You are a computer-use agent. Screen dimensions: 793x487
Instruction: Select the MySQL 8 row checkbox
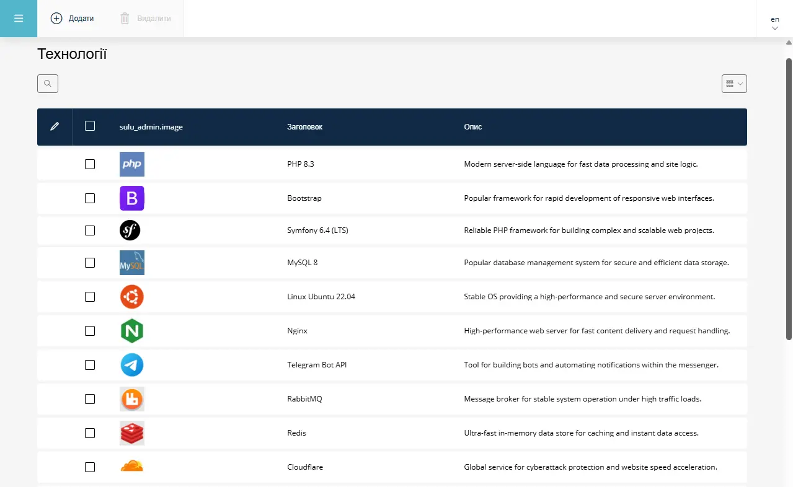pyautogui.click(x=90, y=263)
